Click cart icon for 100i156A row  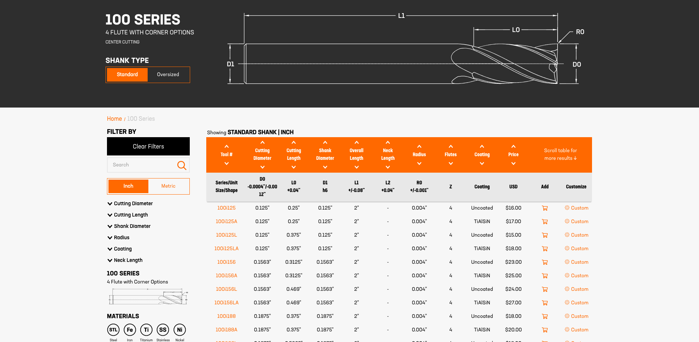pos(545,276)
